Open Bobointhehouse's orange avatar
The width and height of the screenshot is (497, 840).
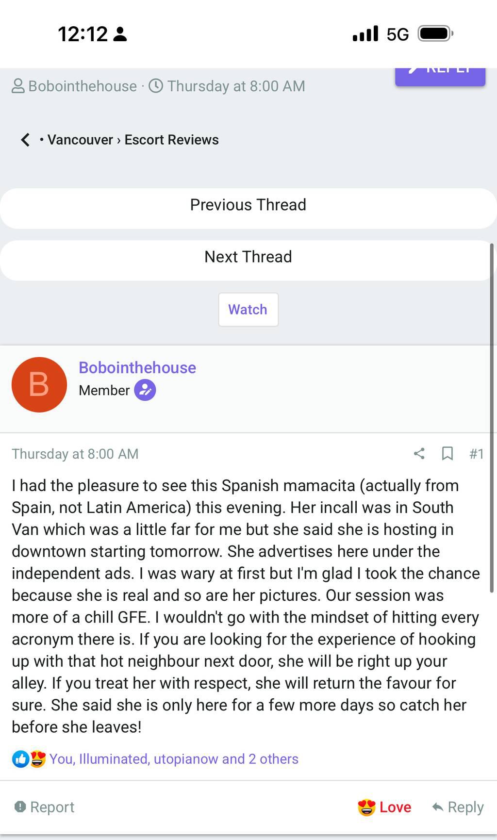point(39,385)
